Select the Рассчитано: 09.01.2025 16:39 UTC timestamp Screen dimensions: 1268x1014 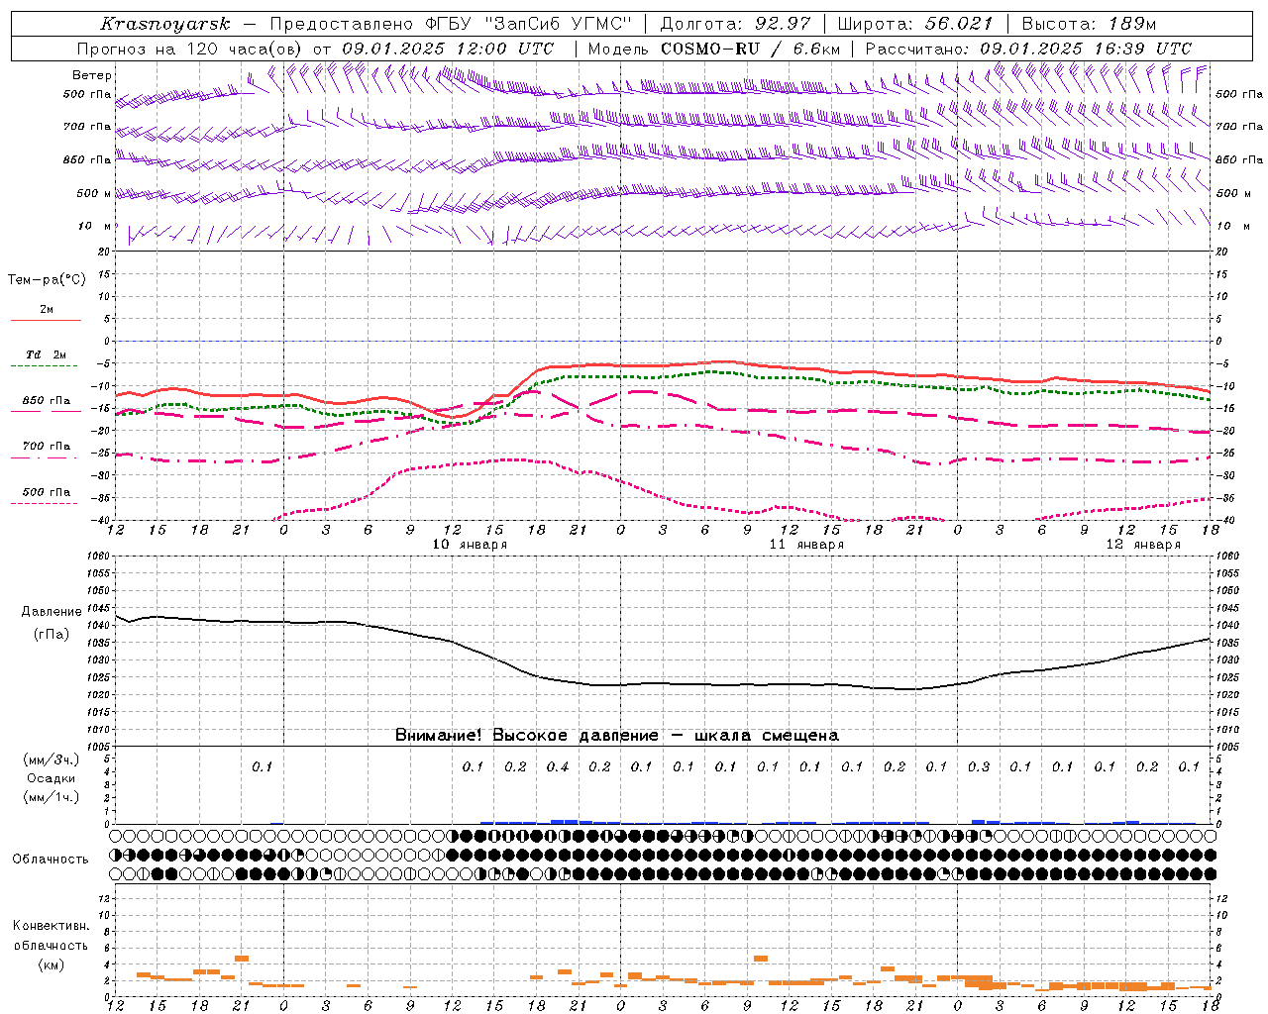coord(1028,49)
